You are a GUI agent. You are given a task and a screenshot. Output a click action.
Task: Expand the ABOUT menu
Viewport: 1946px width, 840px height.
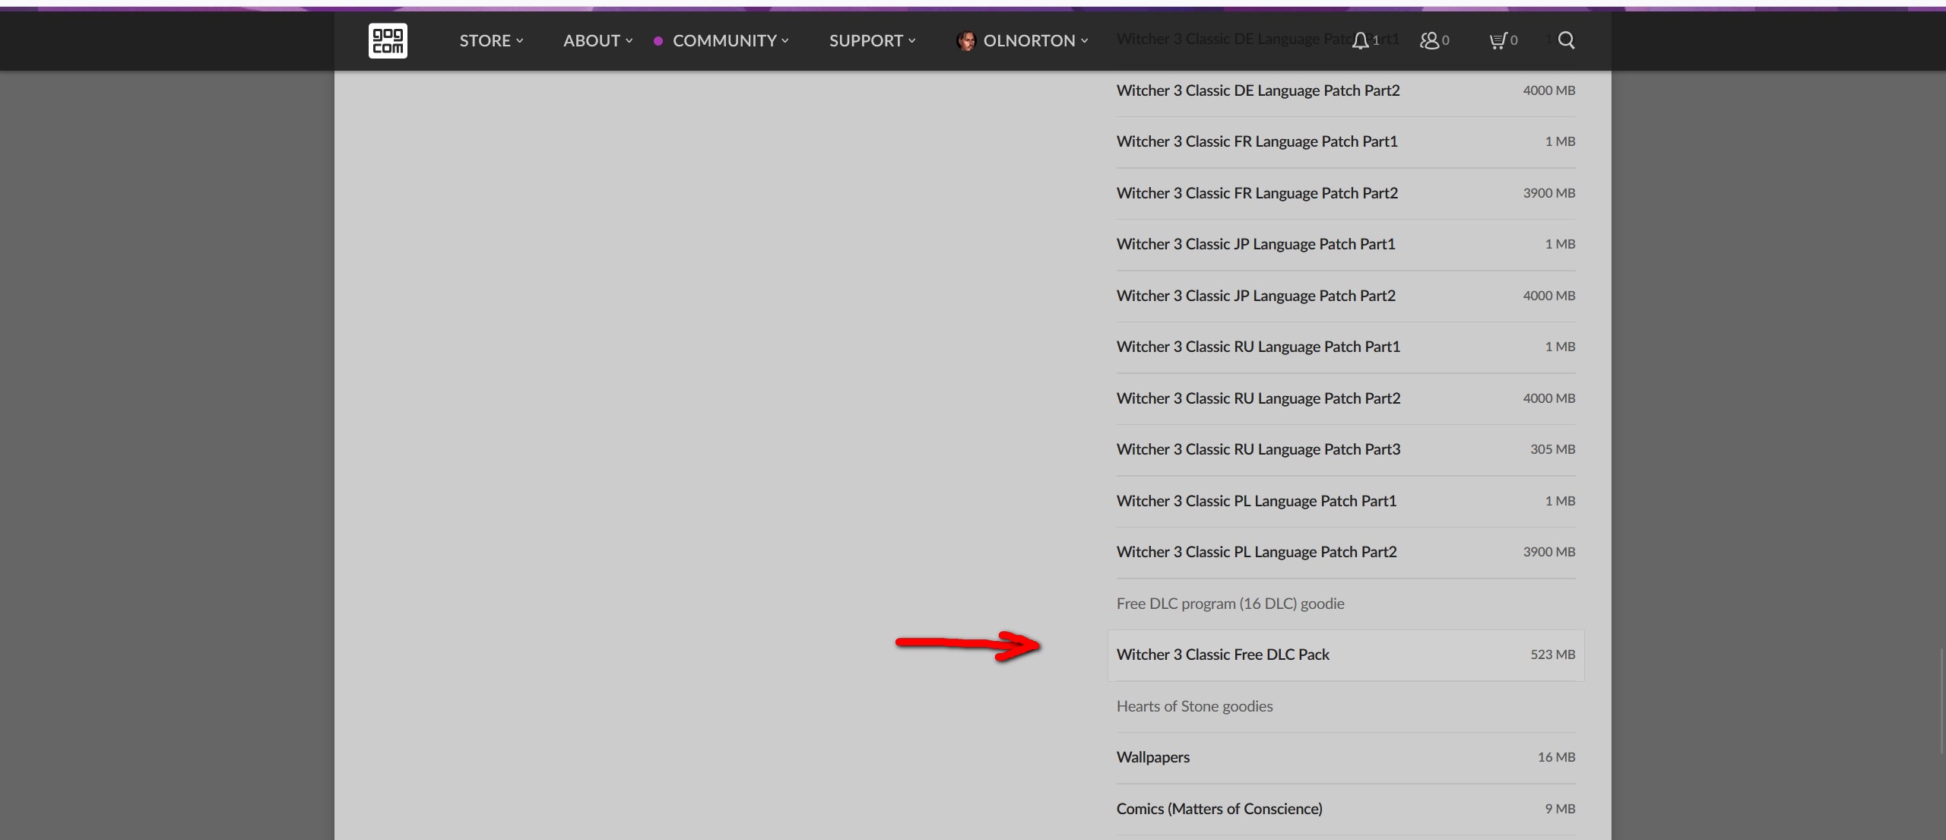tap(597, 41)
